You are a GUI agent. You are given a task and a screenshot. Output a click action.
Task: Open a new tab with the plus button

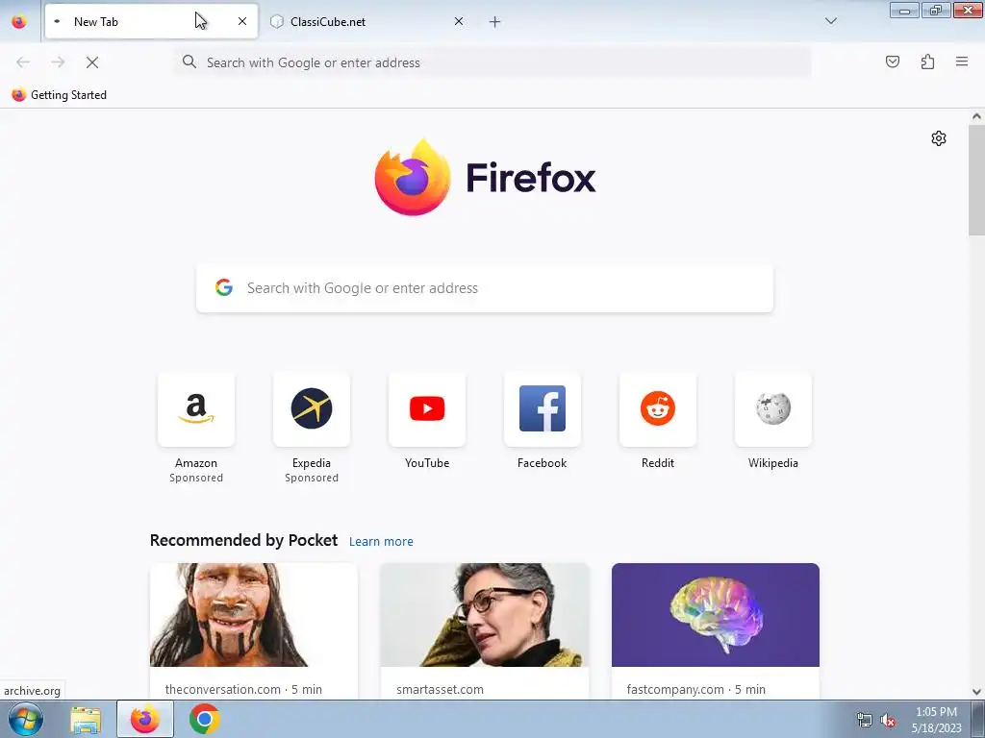click(495, 22)
